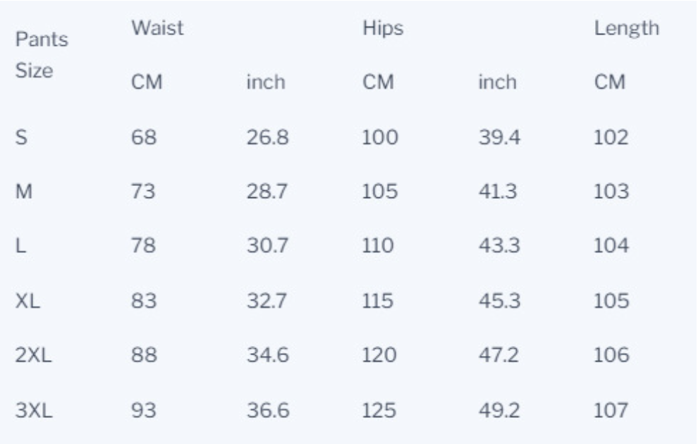Click hips value 110 for size L
The height and width of the screenshot is (444, 698).
(x=378, y=245)
